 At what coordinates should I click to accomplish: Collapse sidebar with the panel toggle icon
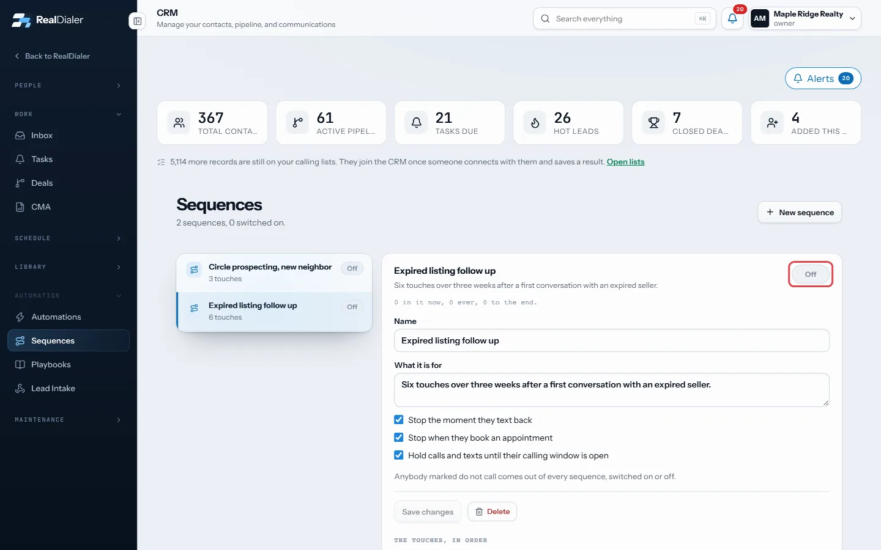coord(138,21)
